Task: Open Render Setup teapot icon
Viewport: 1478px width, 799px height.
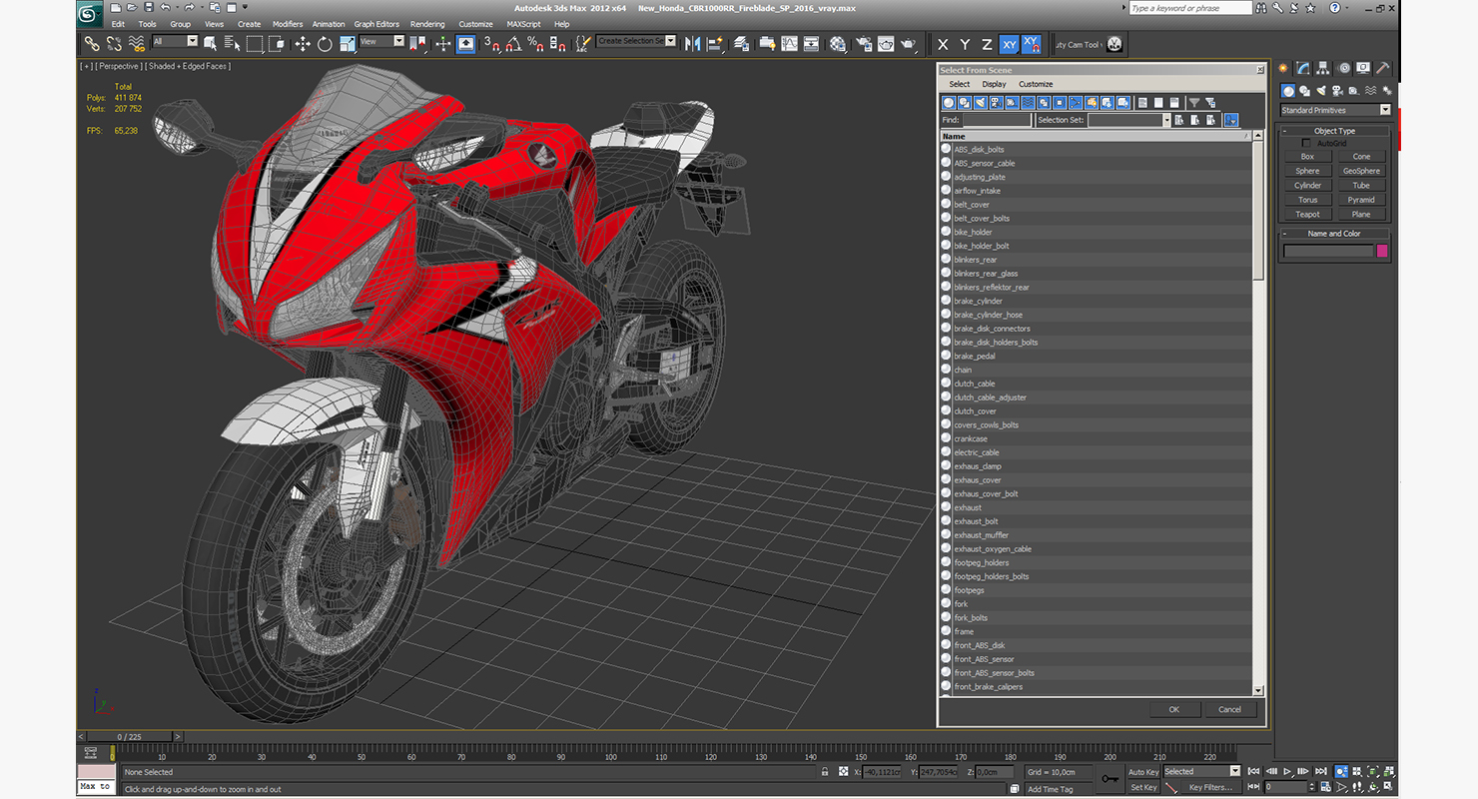Action: (x=862, y=44)
